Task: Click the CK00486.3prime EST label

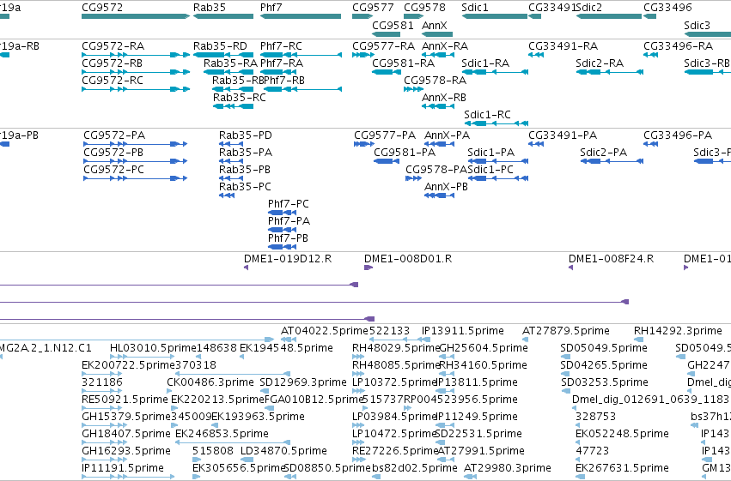Action: (x=210, y=382)
